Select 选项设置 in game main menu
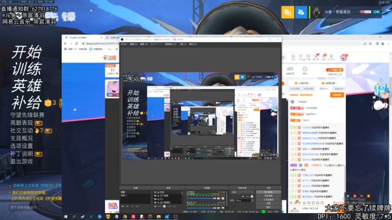 tap(22, 146)
